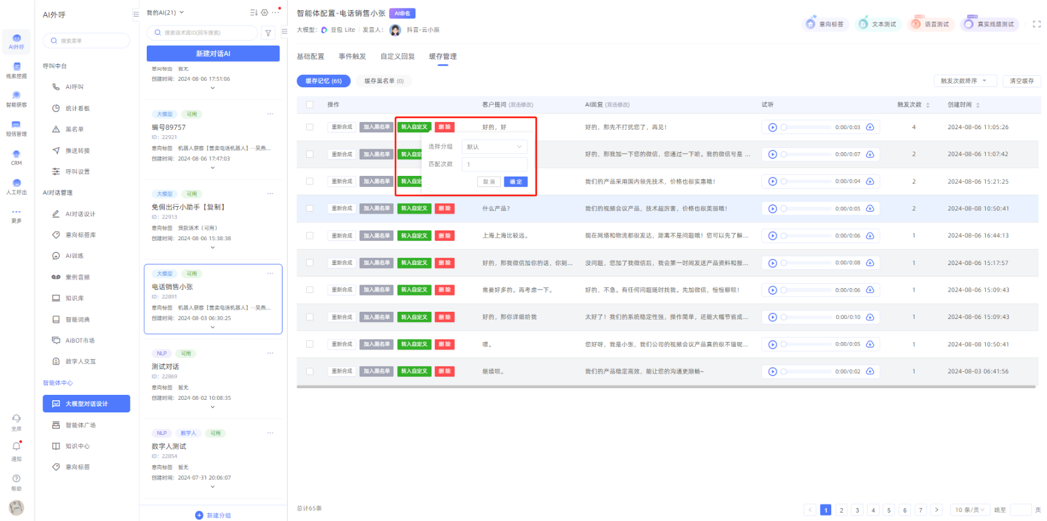Screen dimensions: 1047x521
Task: Enter fullscreen using the top-right expand icon
Action: 1036,24
